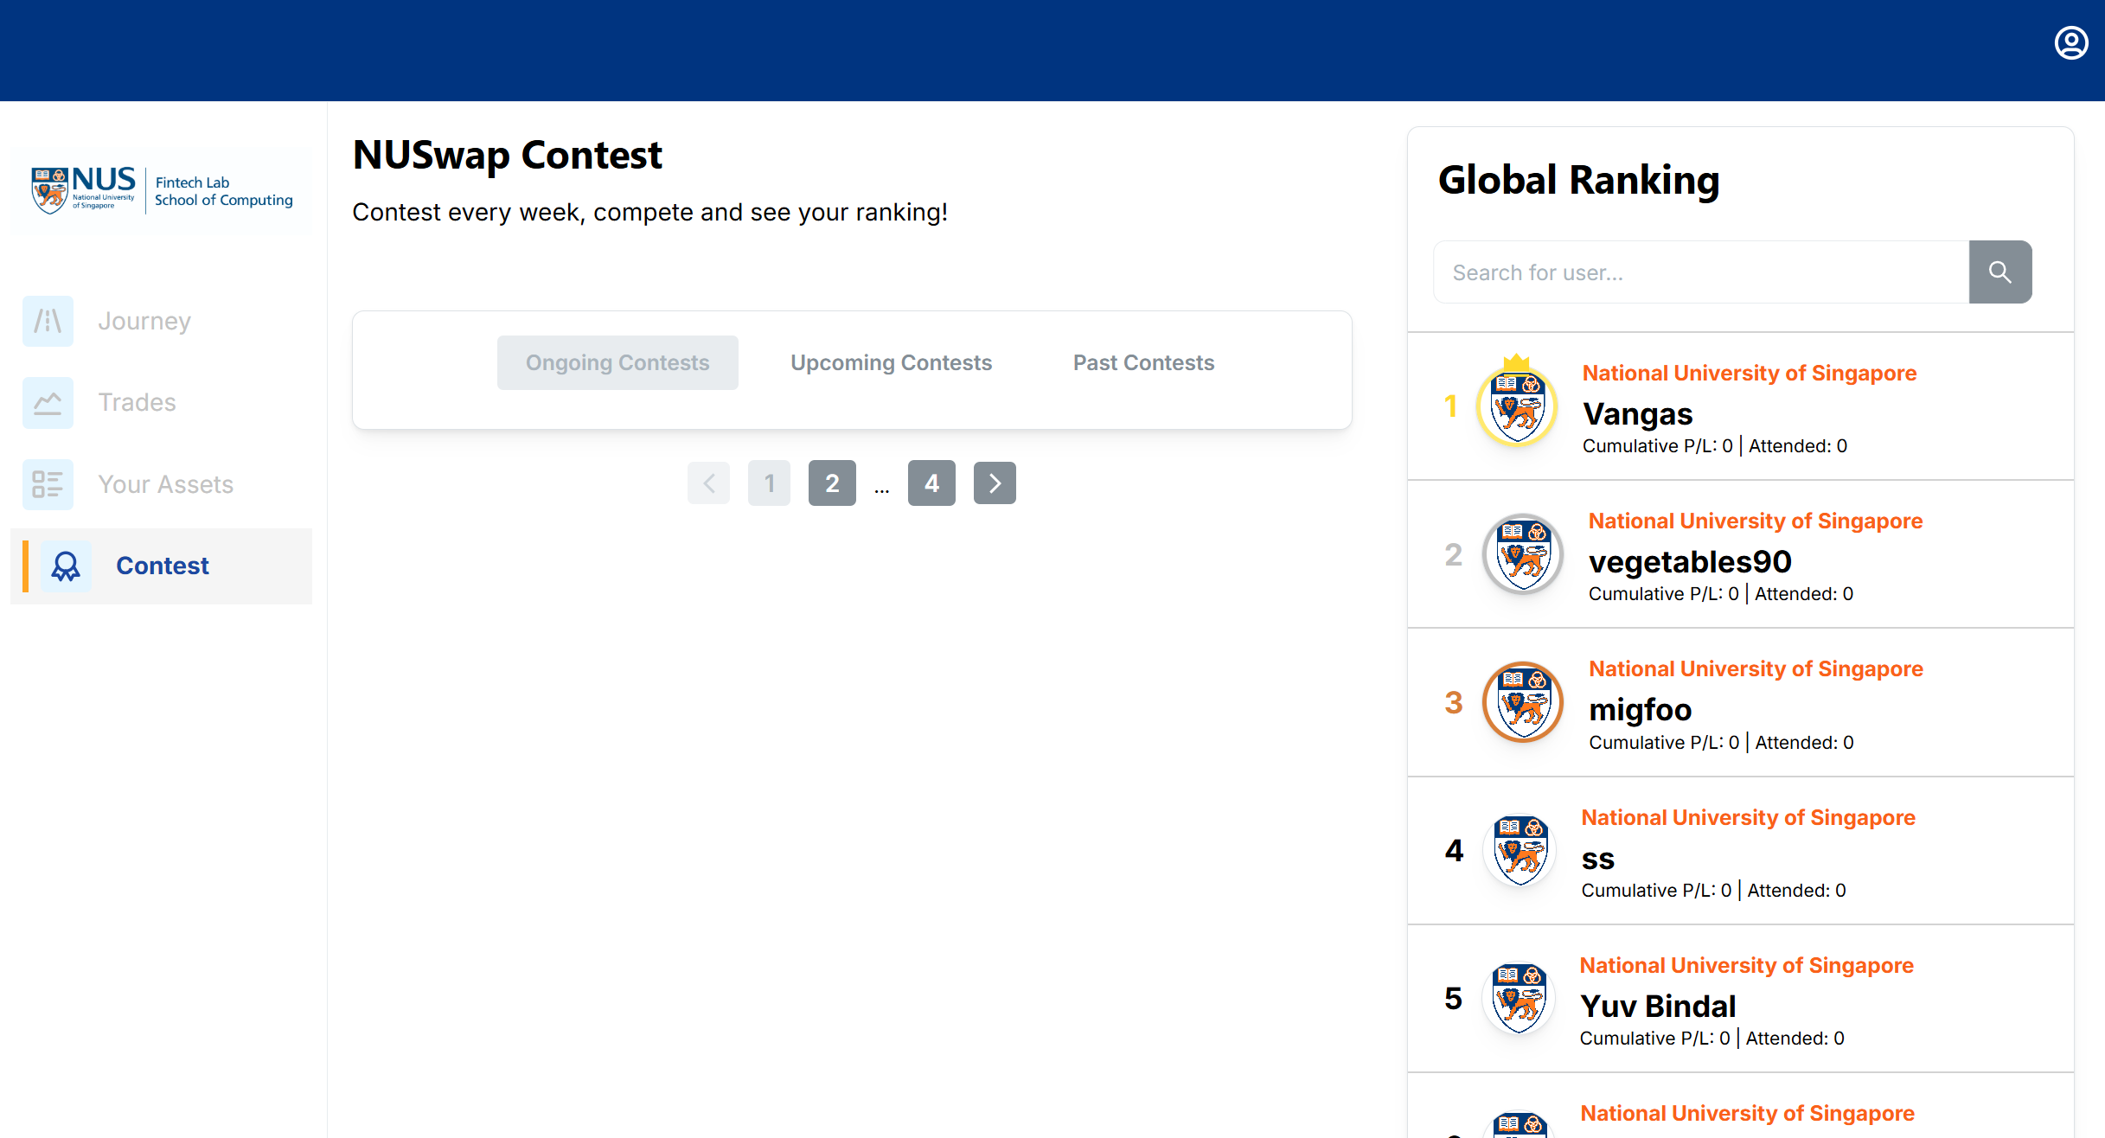Click the Global Ranking heading
The image size is (2105, 1138).
(x=1578, y=181)
